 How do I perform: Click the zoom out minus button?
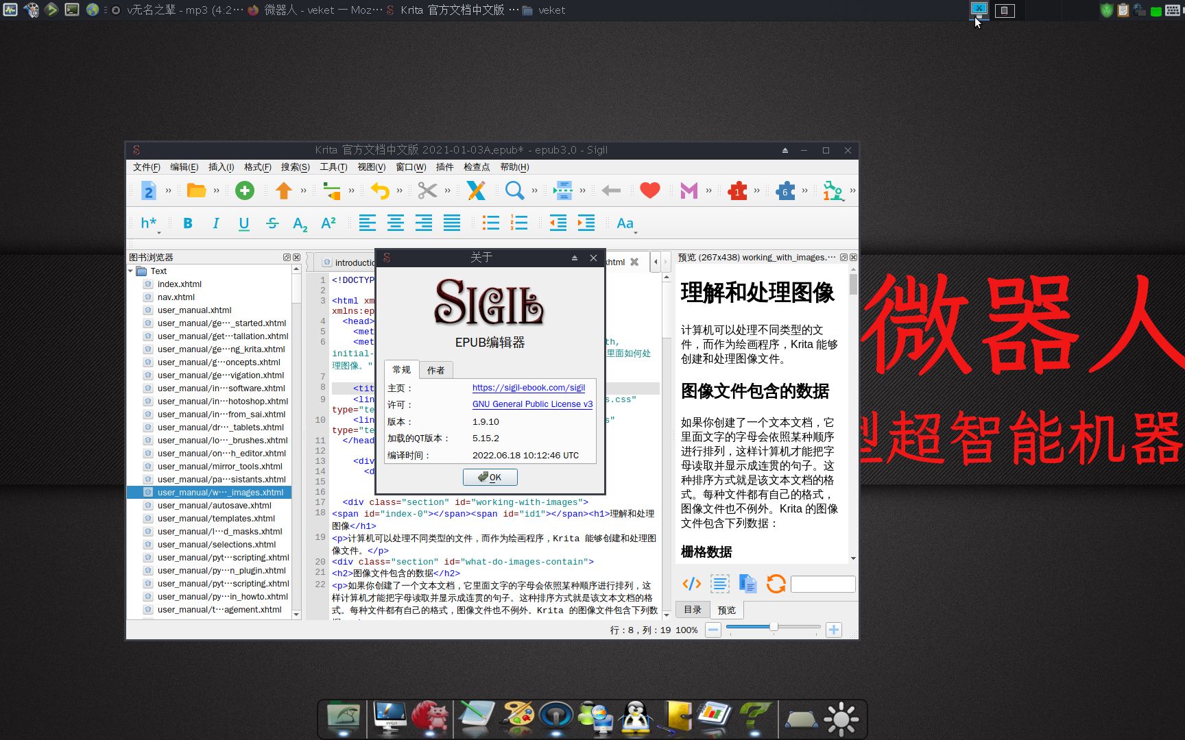[x=713, y=630]
